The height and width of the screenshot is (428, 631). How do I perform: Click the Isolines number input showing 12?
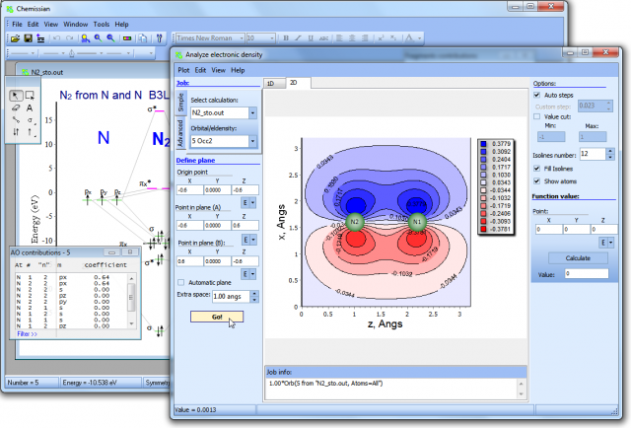pos(593,154)
